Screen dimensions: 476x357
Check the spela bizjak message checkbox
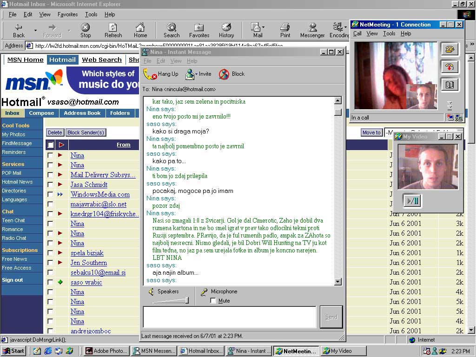50,253
